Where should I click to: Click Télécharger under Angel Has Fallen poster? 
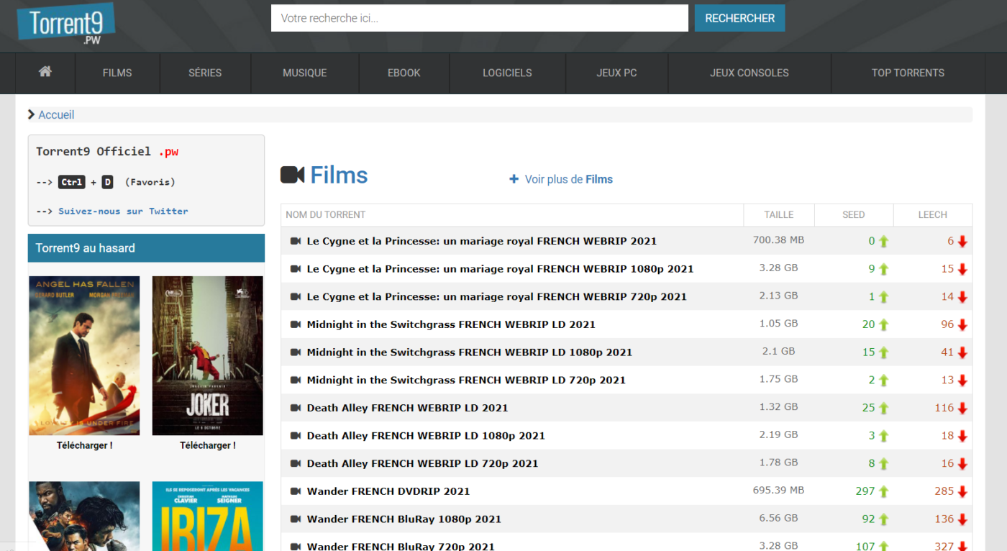[x=85, y=445]
